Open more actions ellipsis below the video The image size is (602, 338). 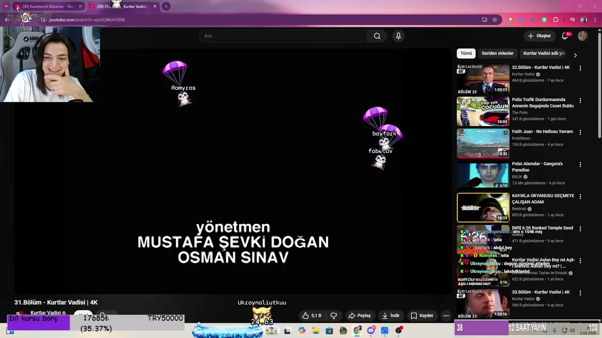pyautogui.click(x=446, y=315)
